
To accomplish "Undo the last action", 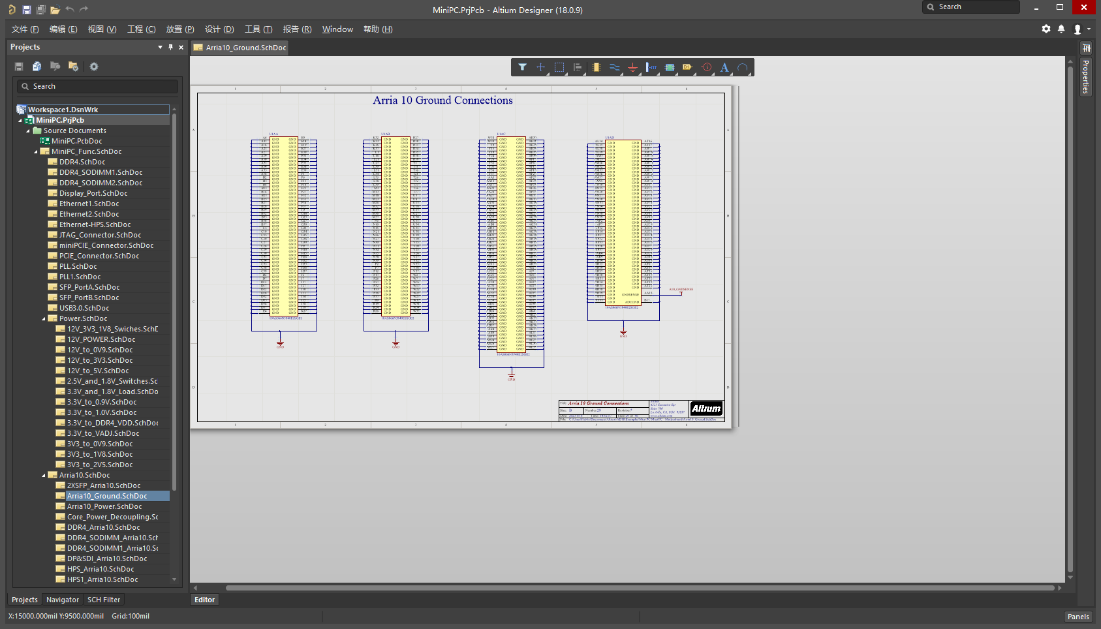I will [x=70, y=10].
